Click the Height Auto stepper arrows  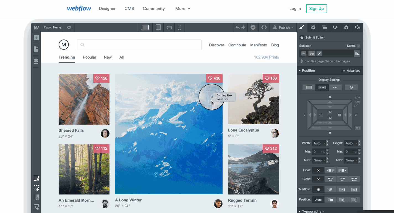click(359, 143)
